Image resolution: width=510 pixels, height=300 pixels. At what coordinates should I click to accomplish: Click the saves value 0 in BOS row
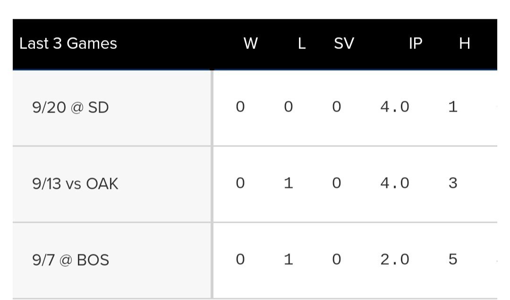click(x=337, y=259)
